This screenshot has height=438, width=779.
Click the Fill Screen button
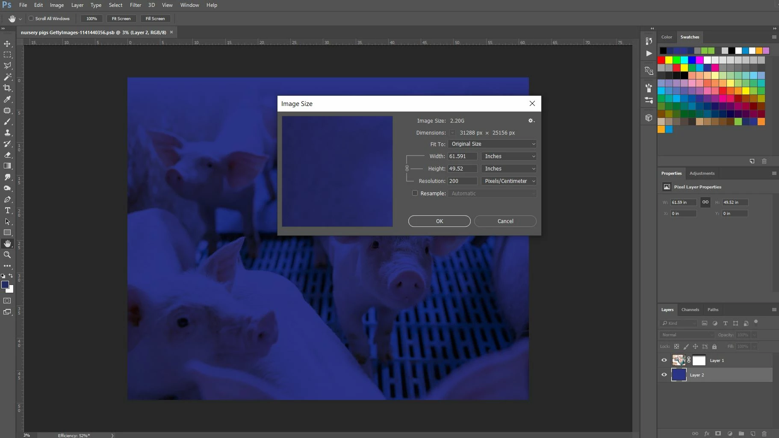155,18
